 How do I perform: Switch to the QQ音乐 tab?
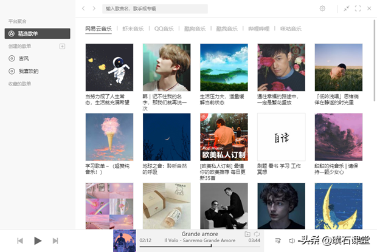(x=164, y=29)
